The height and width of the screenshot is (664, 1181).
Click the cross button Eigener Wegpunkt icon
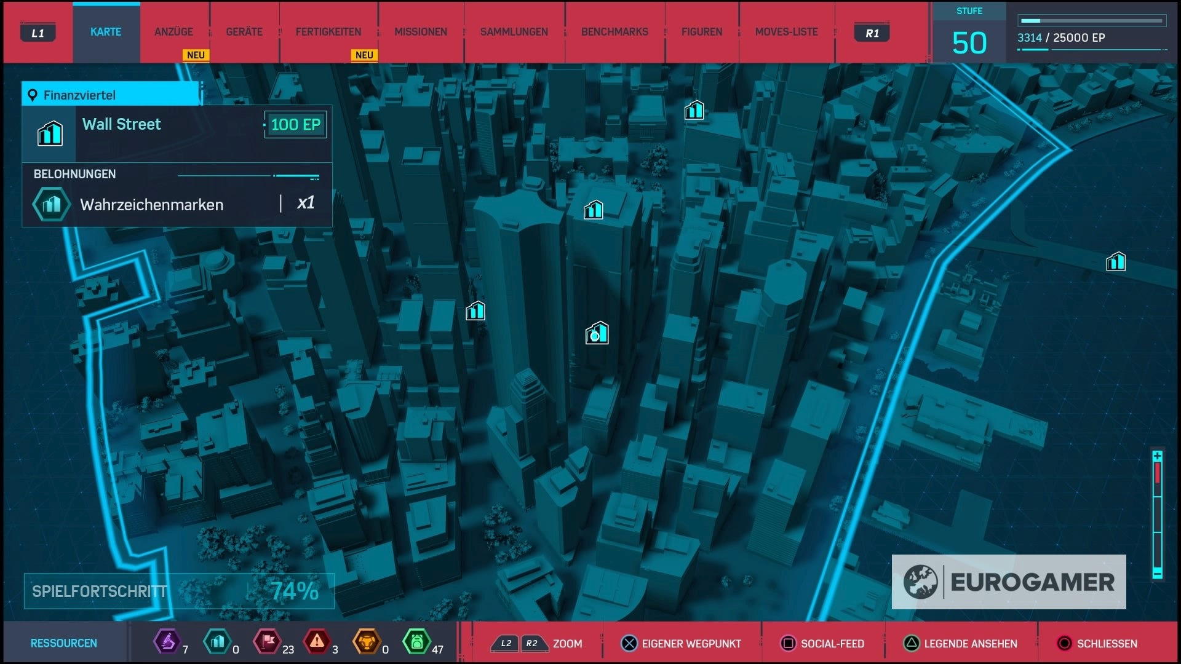[629, 644]
